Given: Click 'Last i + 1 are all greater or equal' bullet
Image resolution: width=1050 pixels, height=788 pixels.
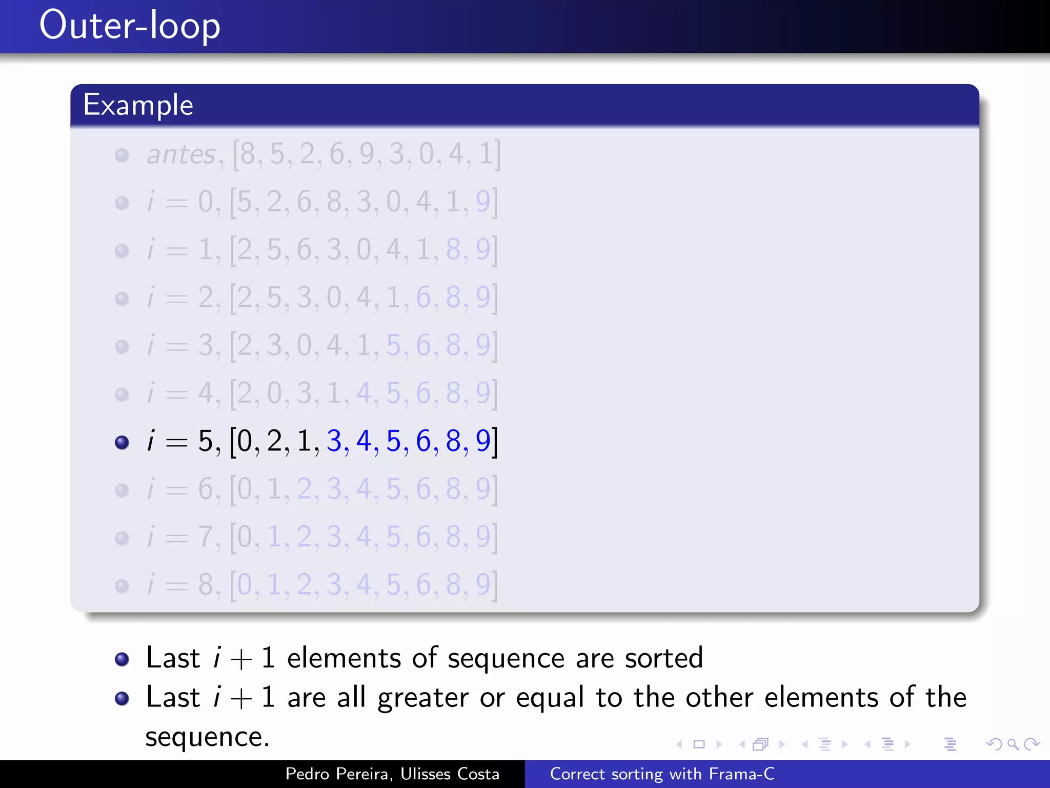Looking at the screenshot, I should (x=556, y=717).
